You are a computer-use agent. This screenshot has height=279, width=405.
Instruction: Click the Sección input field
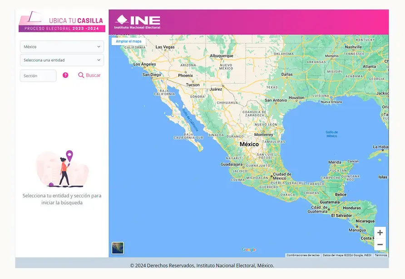[38, 76]
